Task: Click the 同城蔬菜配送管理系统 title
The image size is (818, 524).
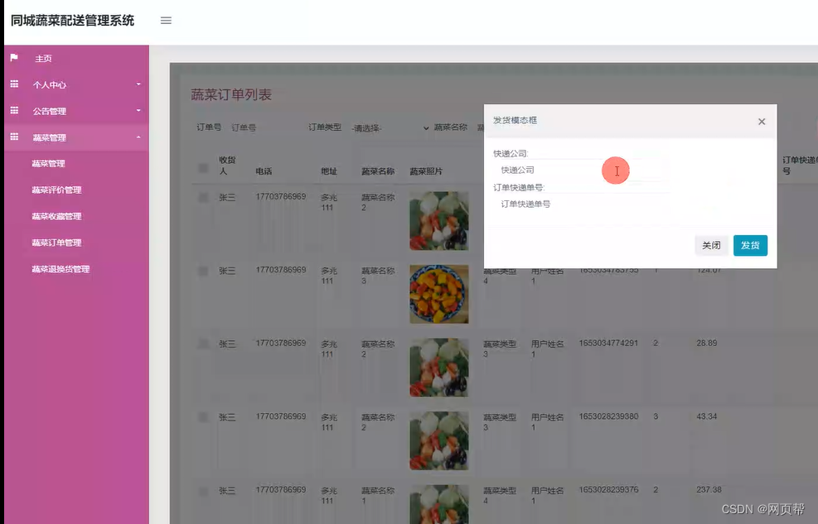Action: coord(72,21)
